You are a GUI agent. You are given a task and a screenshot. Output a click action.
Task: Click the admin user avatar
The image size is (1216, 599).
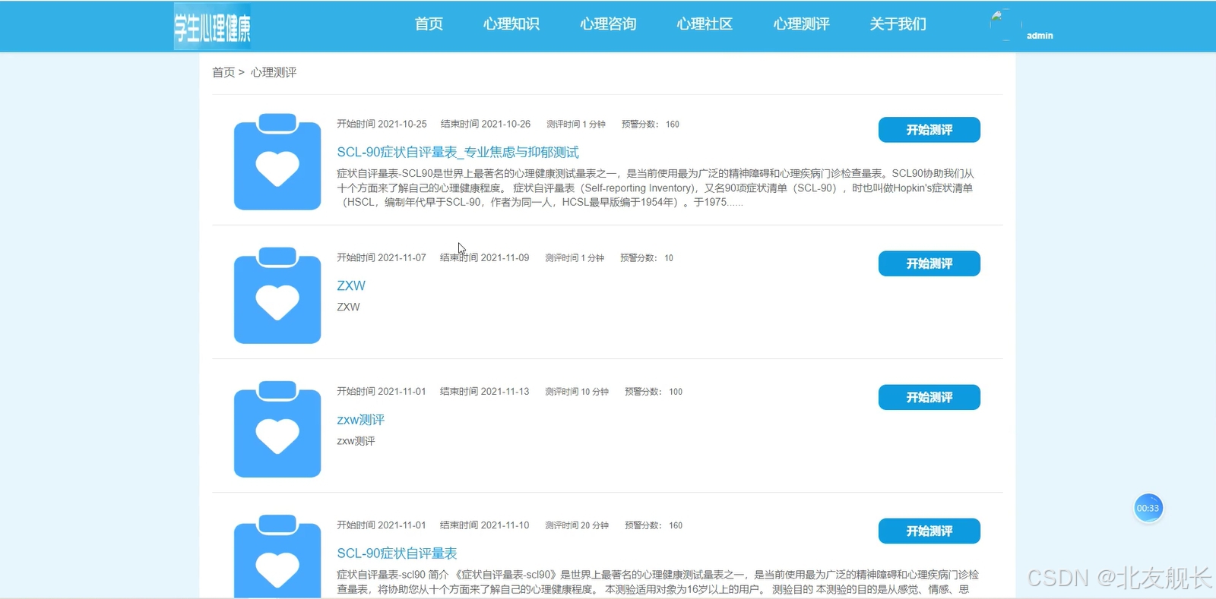[1005, 25]
